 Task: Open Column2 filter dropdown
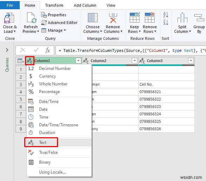[x=135, y=61]
